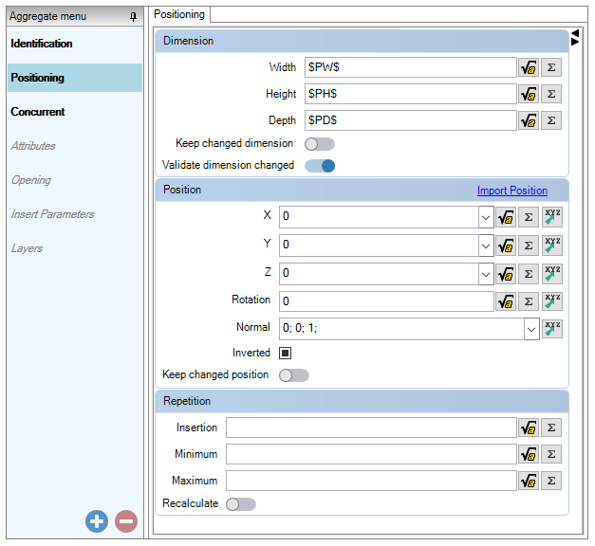Enable Keep changed dimension toggle

[x=320, y=144]
